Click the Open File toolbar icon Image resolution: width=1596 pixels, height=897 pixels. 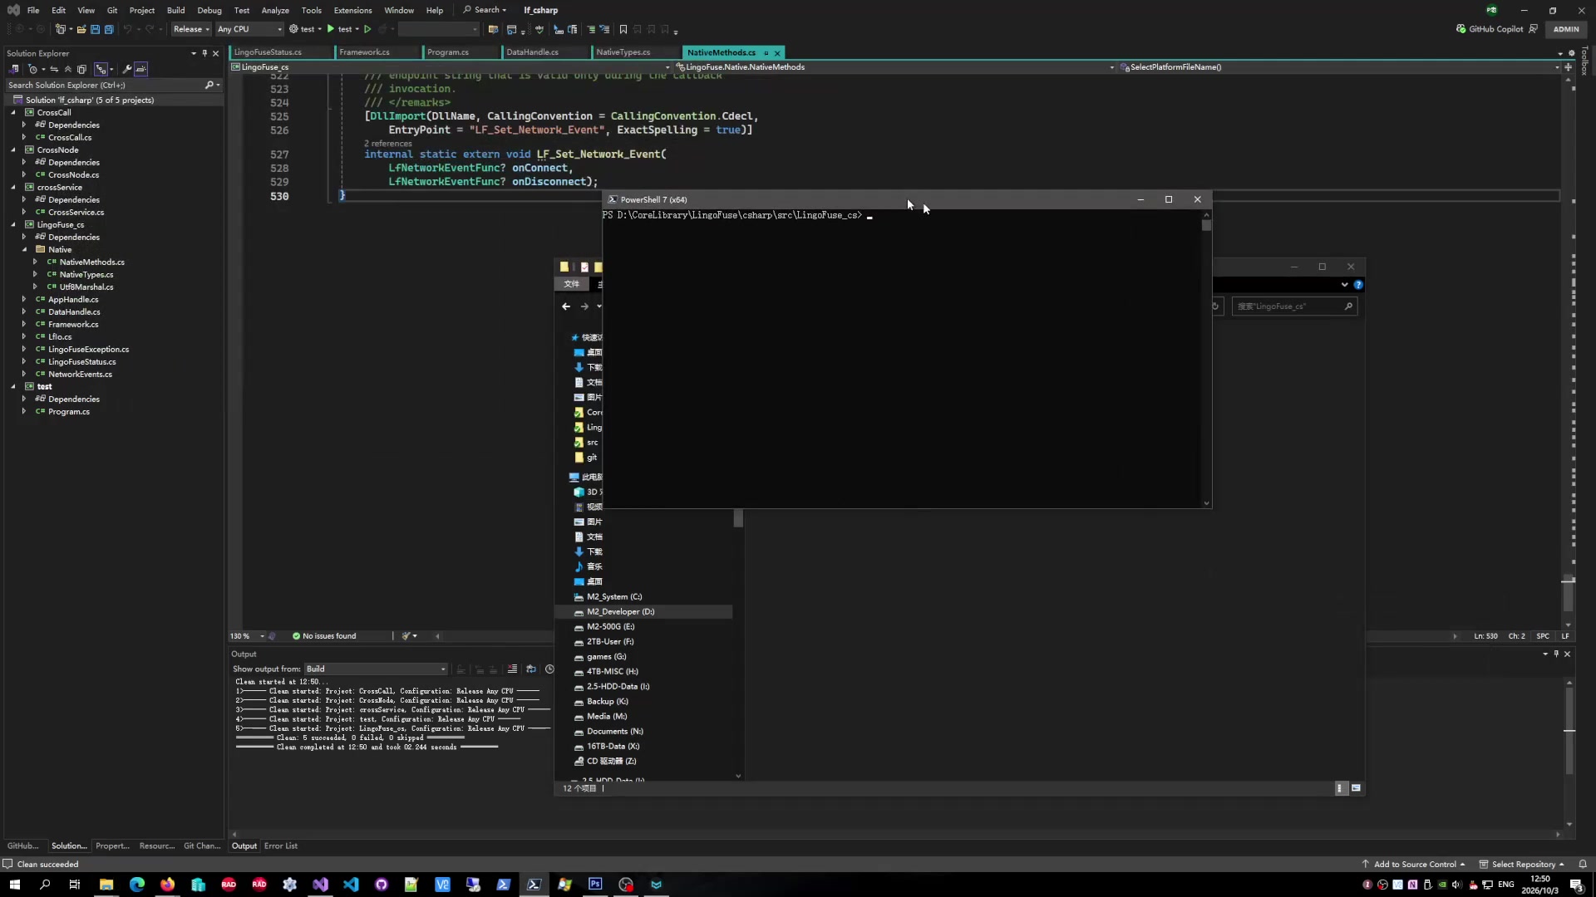(81, 29)
